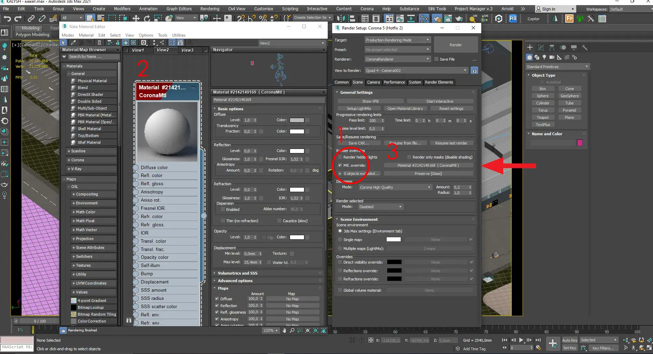Click the Start interactive button
Screen dimensions: 653x354
440,101
